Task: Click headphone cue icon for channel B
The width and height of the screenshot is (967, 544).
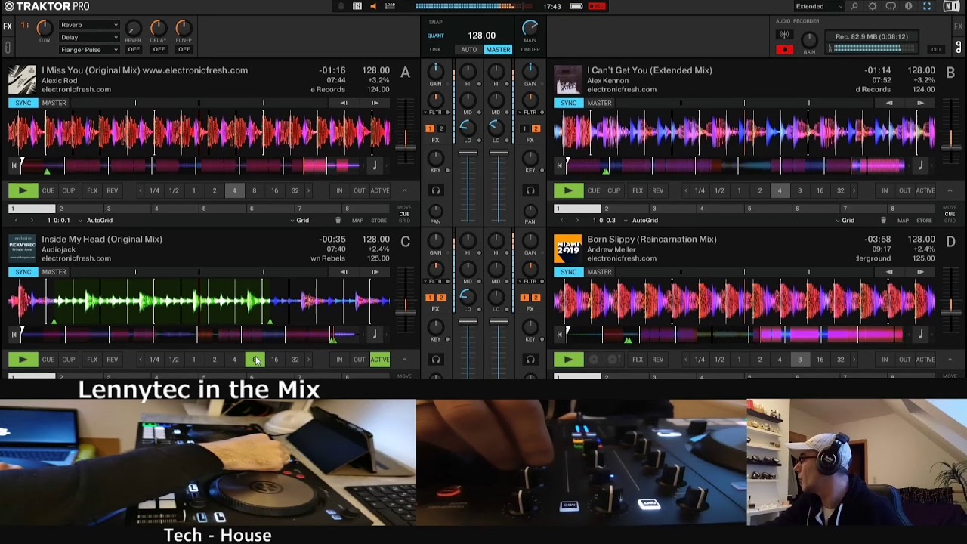Action: pyautogui.click(x=530, y=190)
